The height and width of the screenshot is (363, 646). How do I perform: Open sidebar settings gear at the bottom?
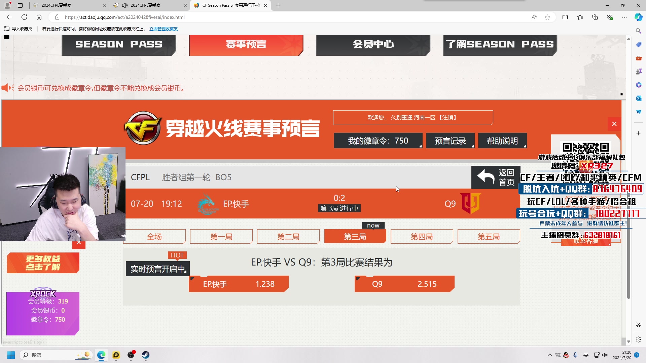point(639,339)
